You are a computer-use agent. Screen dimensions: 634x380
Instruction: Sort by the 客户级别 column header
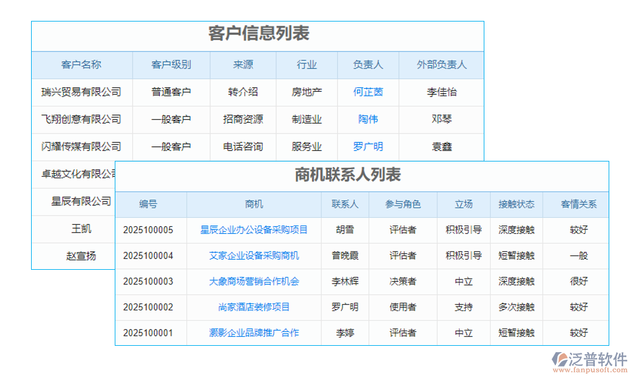(170, 65)
